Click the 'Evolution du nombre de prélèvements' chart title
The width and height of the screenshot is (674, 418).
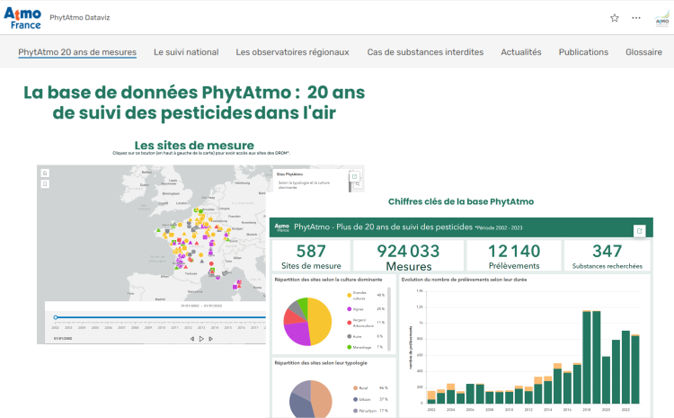(465, 280)
